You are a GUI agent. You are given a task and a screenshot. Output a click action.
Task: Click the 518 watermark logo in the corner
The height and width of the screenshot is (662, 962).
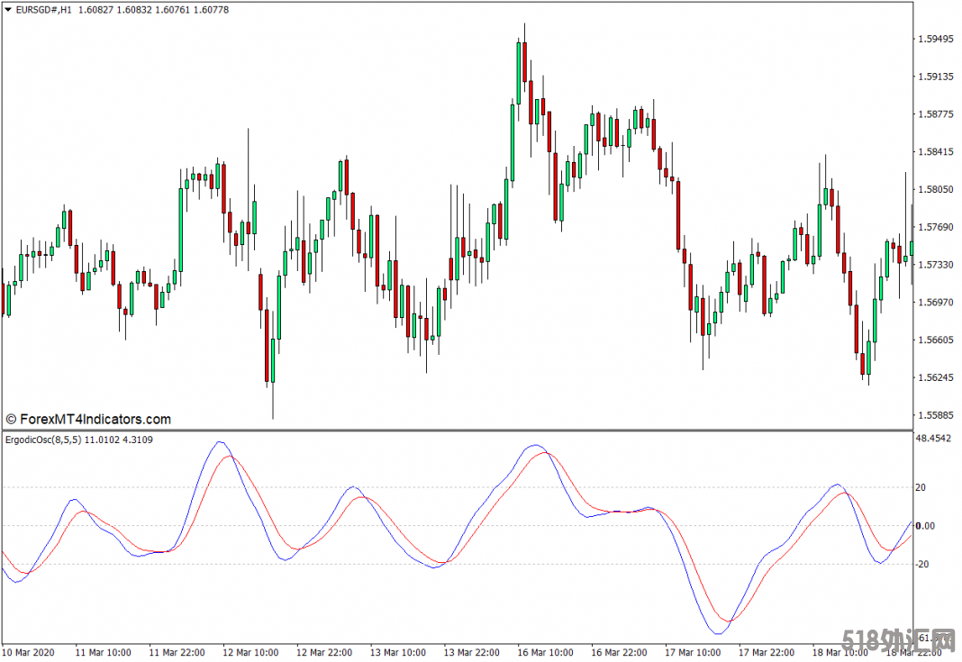899,641
